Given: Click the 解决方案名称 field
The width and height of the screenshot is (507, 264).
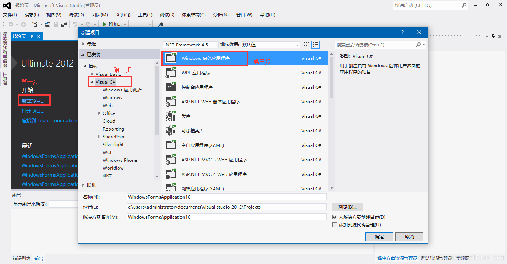Looking at the screenshot, I should pyautogui.click(x=227, y=217).
